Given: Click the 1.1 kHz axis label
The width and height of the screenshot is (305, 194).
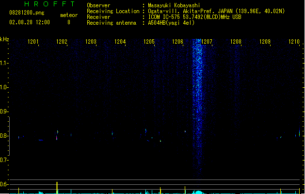Looking at the screenshot, I should tap(4, 63).
